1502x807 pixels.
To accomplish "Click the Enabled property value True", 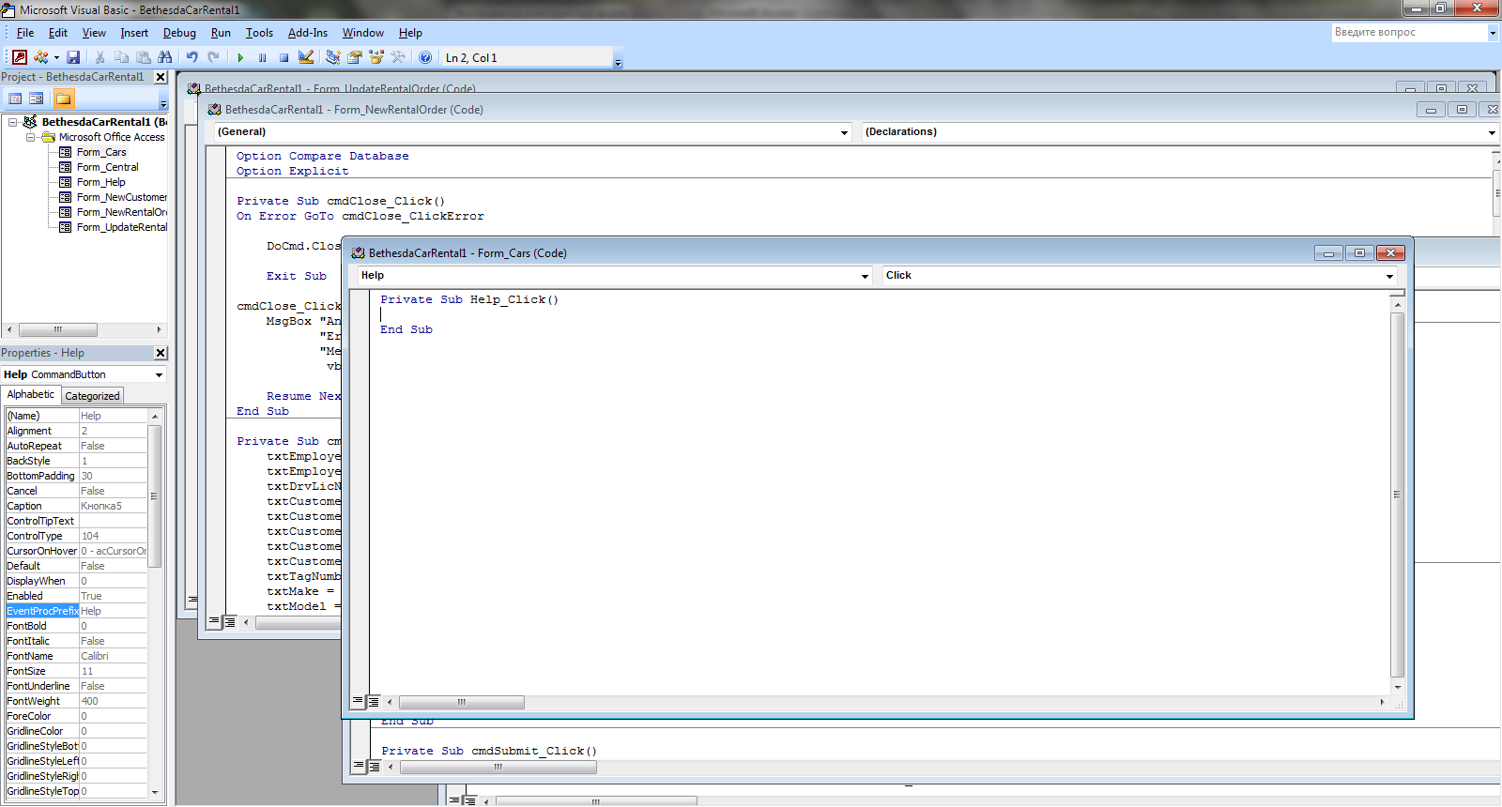I will 113,596.
